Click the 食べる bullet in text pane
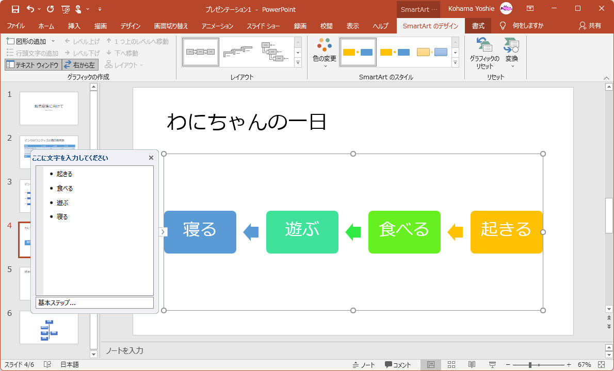 (64, 189)
